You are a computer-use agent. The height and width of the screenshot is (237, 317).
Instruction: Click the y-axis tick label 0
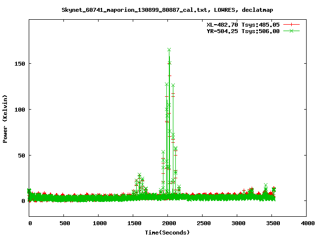[x=23, y=201]
